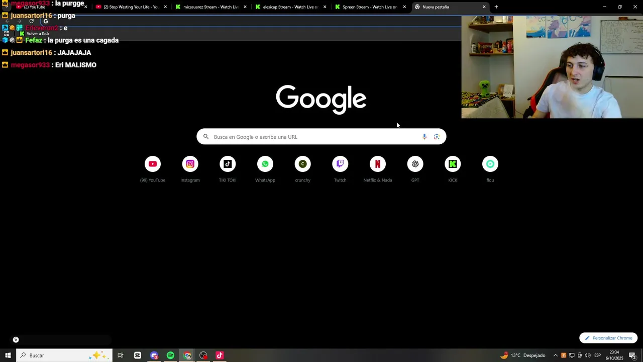This screenshot has width=643, height=362.
Task: Open the Instagram shortcut
Action: pos(190,169)
